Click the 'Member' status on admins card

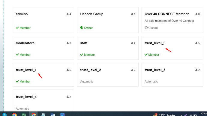(x=25, y=28)
